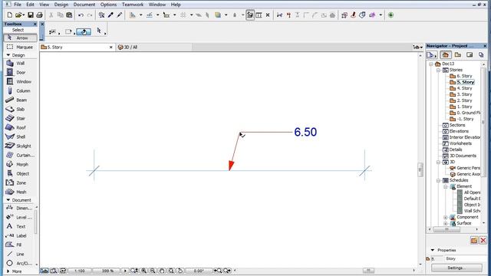Select the Wall tool
The height and width of the screenshot is (276, 491).
coord(21,63)
